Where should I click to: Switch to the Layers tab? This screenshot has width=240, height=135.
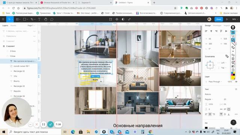[5, 25]
